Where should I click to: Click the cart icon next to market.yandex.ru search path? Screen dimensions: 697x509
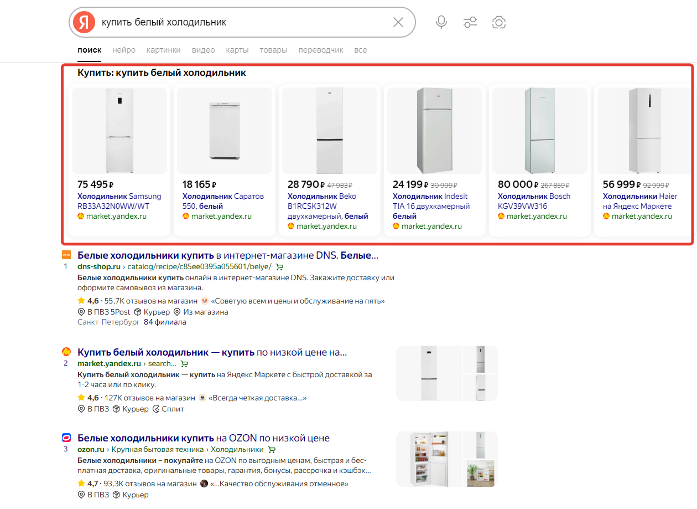(x=185, y=363)
